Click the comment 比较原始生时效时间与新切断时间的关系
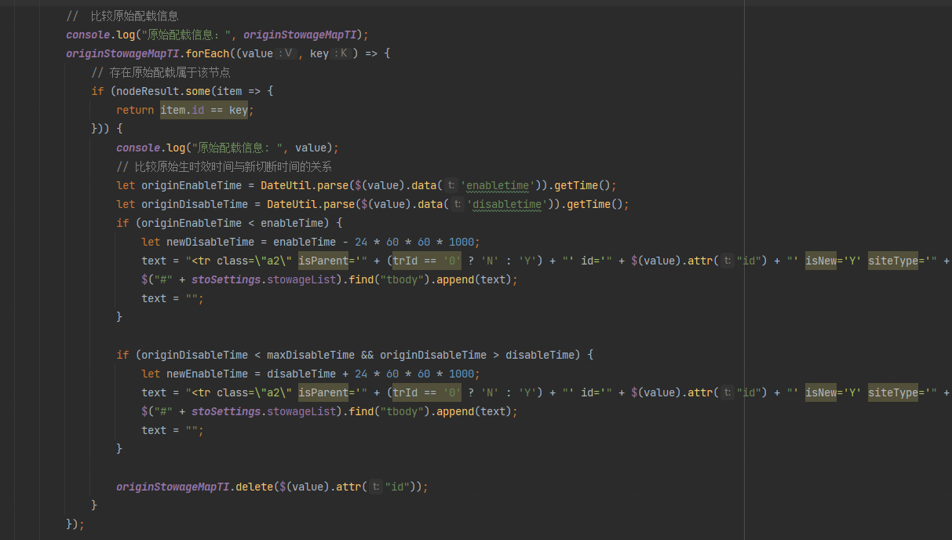The width and height of the screenshot is (952, 540). [232, 166]
